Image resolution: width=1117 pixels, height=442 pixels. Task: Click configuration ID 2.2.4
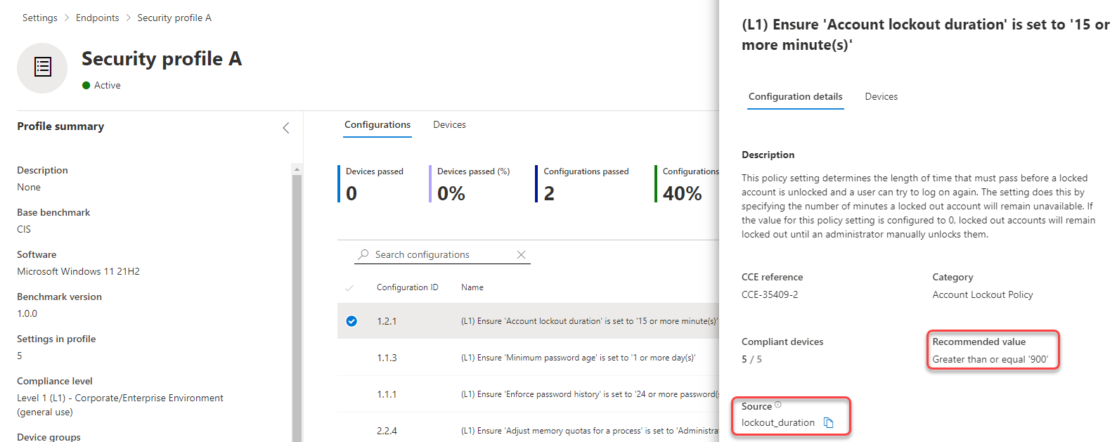pos(387,431)
